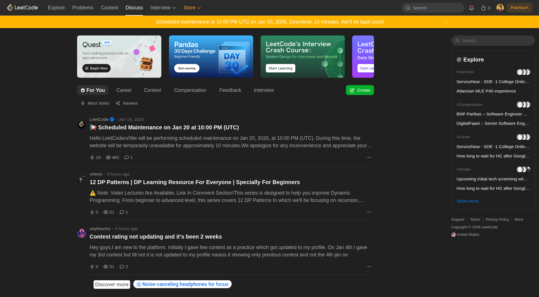Open the notifications bell
This screenshot has height=297, width=539.
(x=471, y=8)
